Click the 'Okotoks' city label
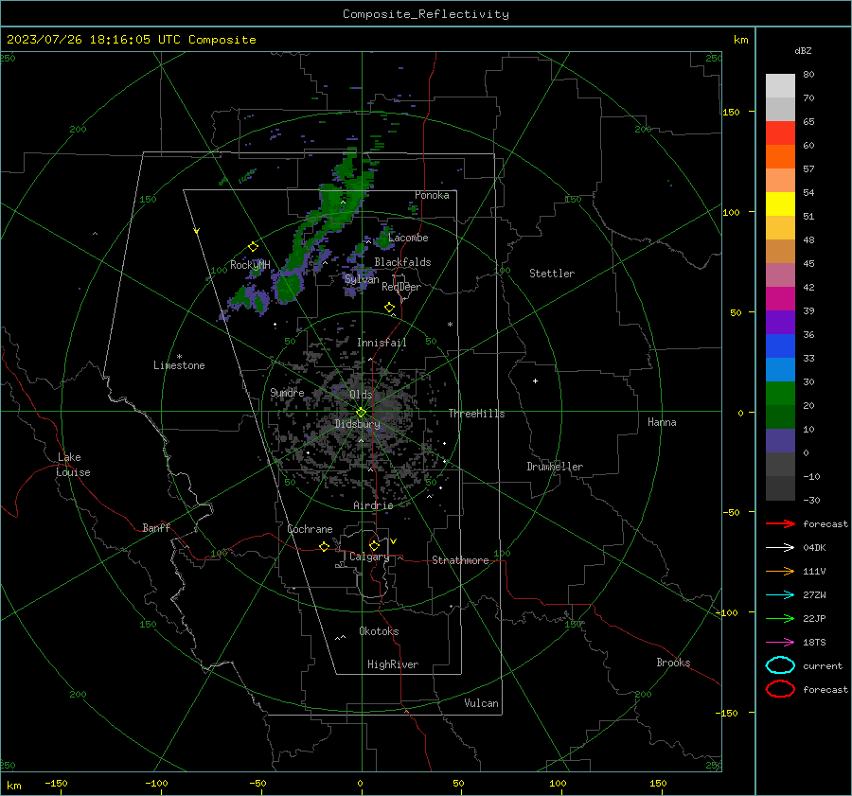This screenshot has width=852, height=796. tap(379, 631)
